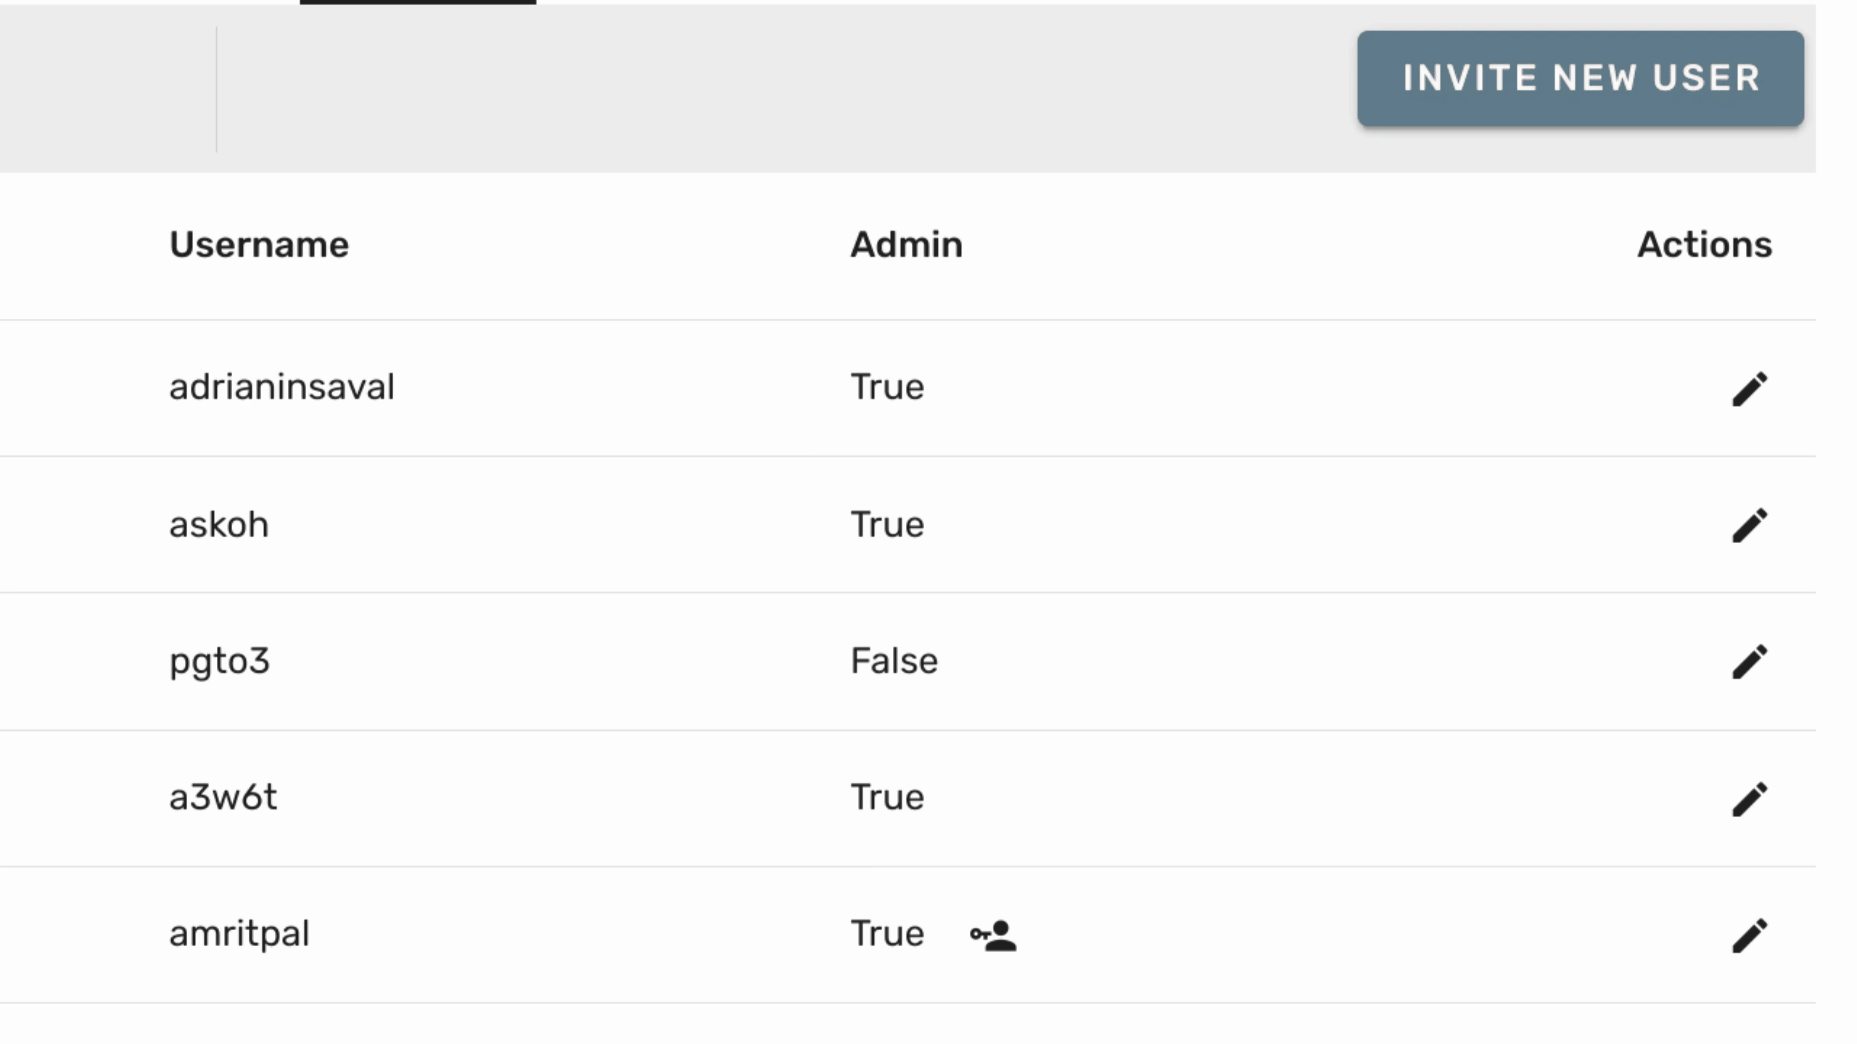Click the Username column header

[259, 244]
